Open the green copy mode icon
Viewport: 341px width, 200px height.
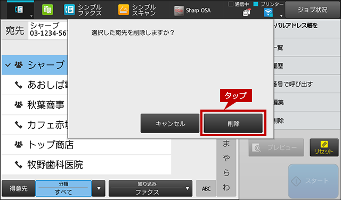pos(47,10)
